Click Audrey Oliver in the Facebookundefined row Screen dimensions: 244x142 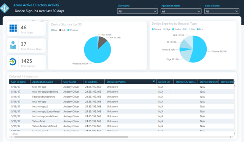click(71, 96)
